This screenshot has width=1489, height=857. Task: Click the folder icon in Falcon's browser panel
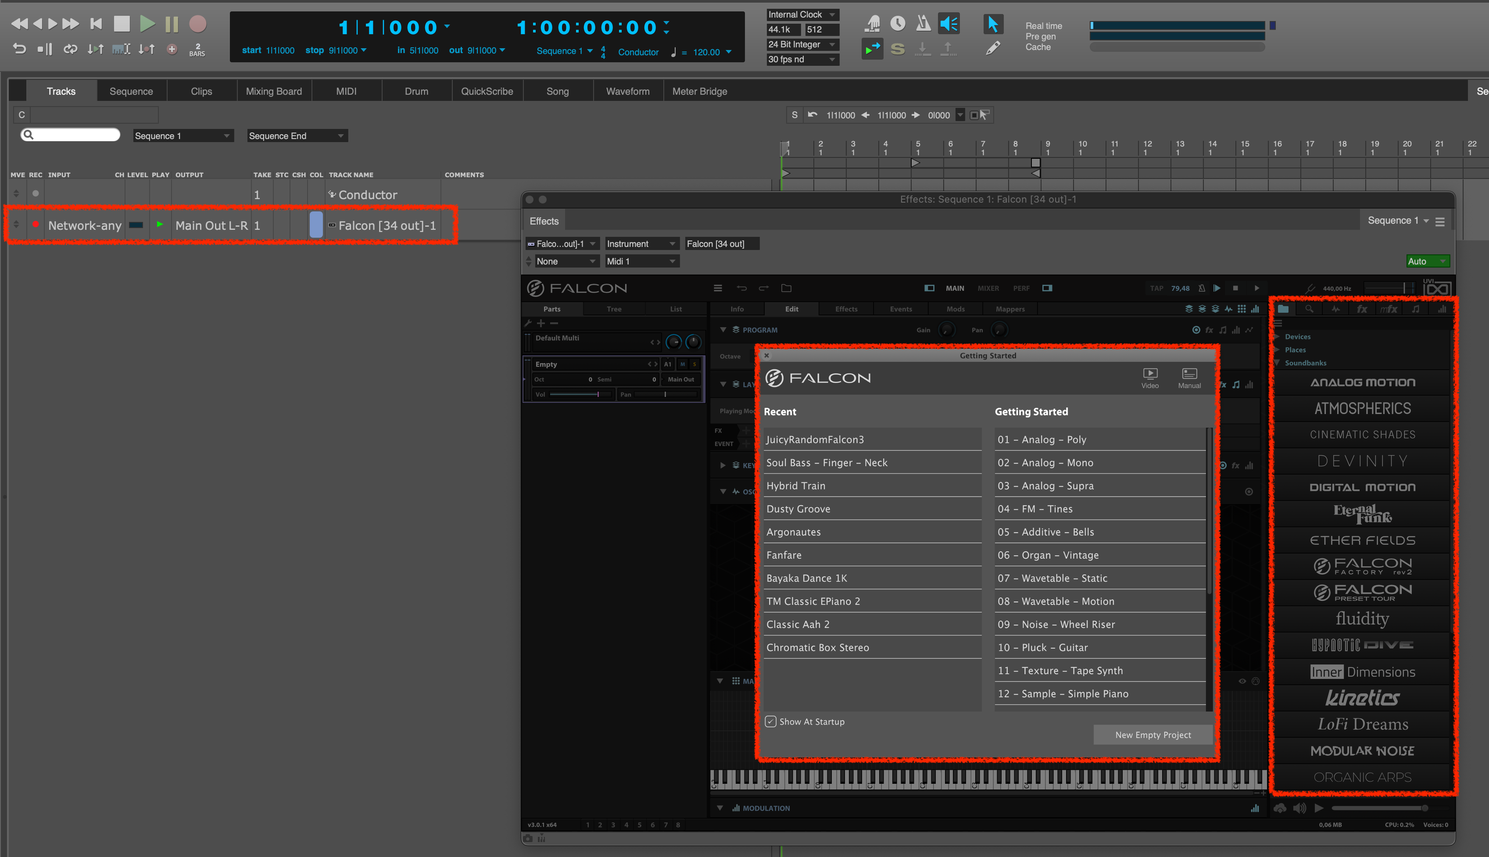pos(1282,308)
